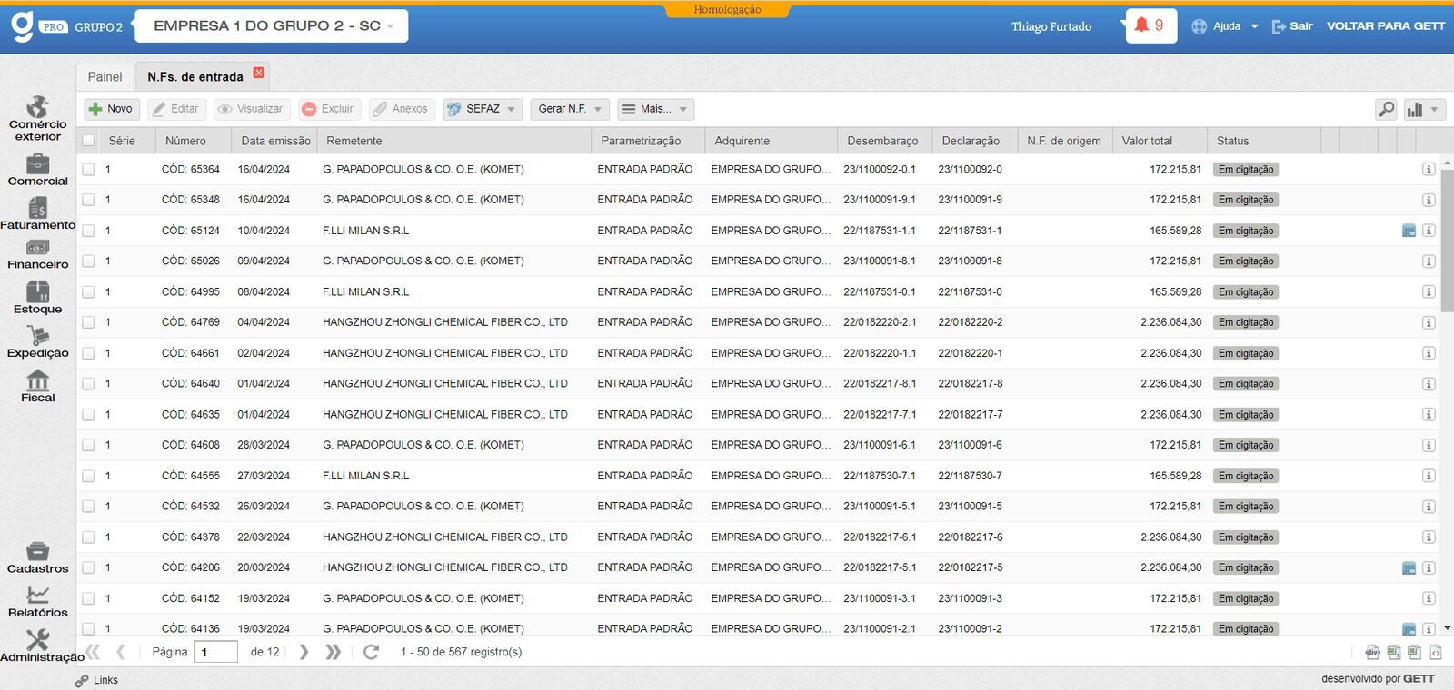The width and height of the screenshot is (1454, 690).
Task: Open the Faturamento sidebar module
Action: click(x=37, y=213)
